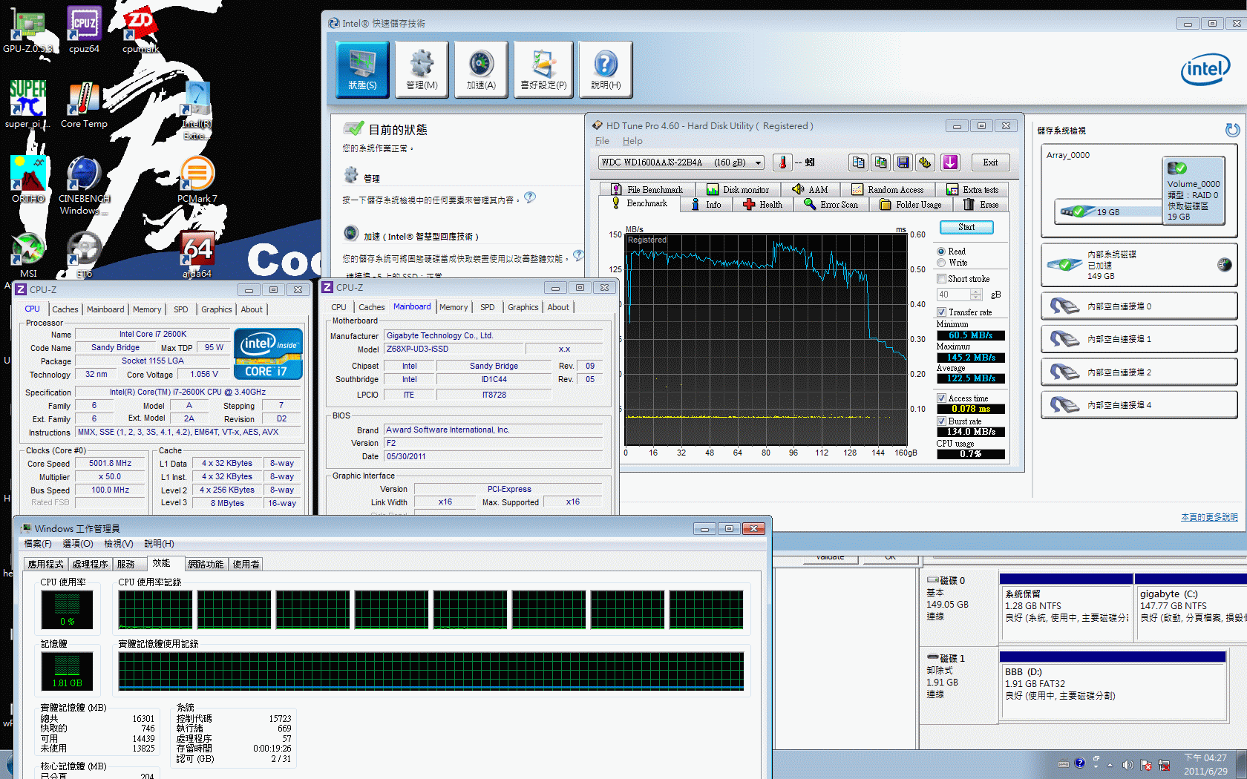Click HD Tune save screenshot floppy icon
This screenshot has height=779, width=1247.
[x=903, y=162]
